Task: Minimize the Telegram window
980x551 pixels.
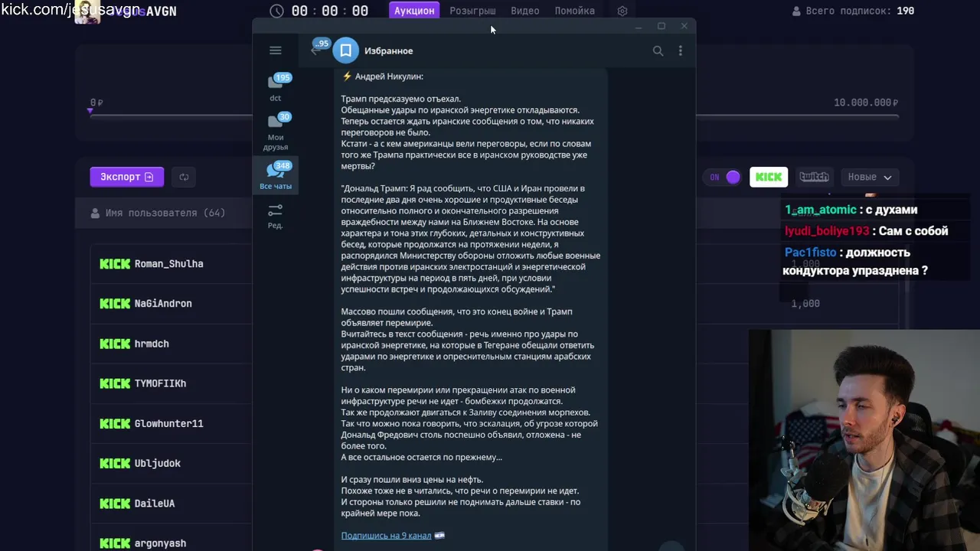Action: click(x=638, y=27)
